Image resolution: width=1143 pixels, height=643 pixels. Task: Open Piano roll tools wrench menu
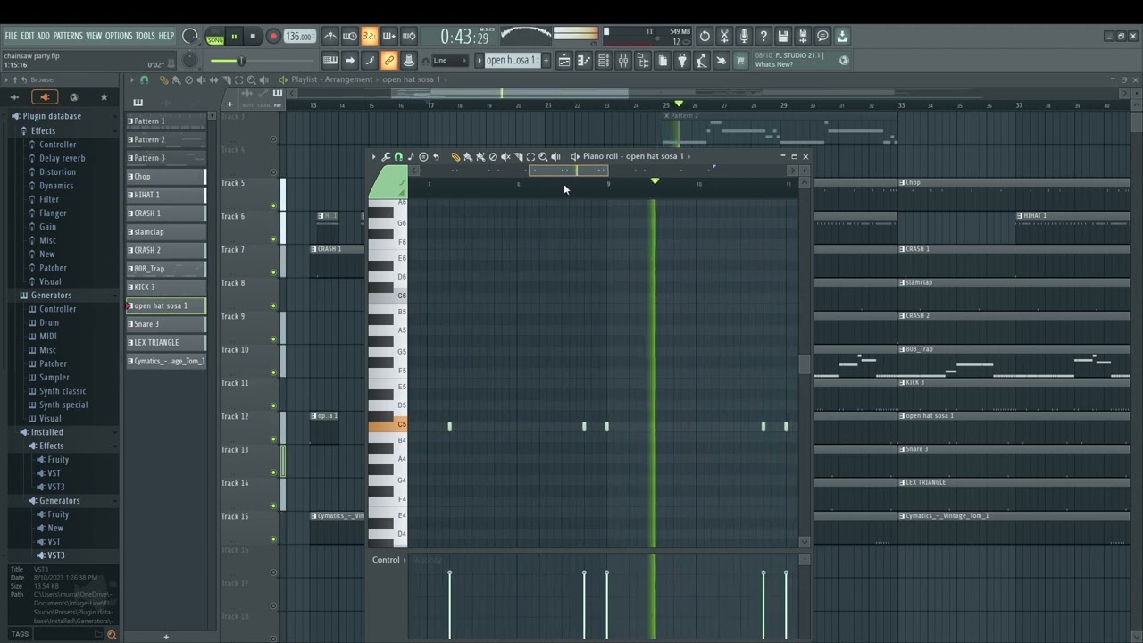point(386,156)
